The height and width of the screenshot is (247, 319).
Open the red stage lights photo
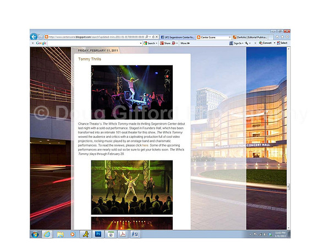pyautogui.click(x=132, y=223)
